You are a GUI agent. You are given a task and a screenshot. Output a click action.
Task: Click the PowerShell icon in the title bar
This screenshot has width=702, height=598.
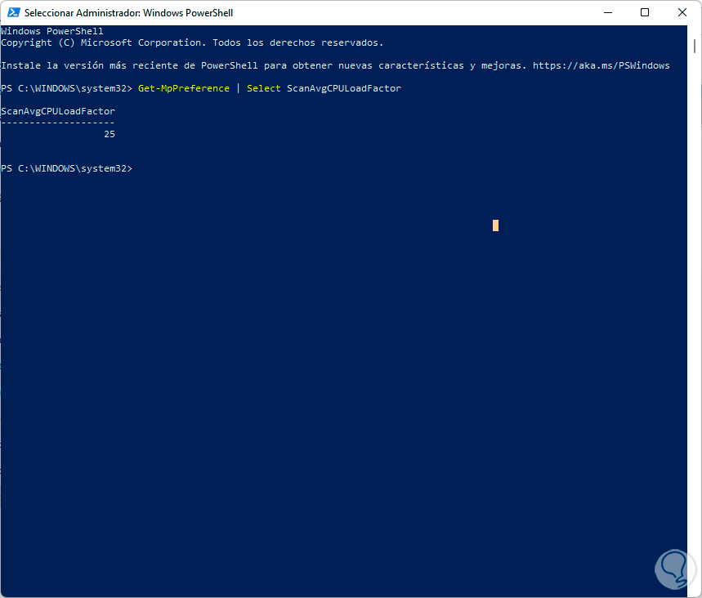pos(13,12)
